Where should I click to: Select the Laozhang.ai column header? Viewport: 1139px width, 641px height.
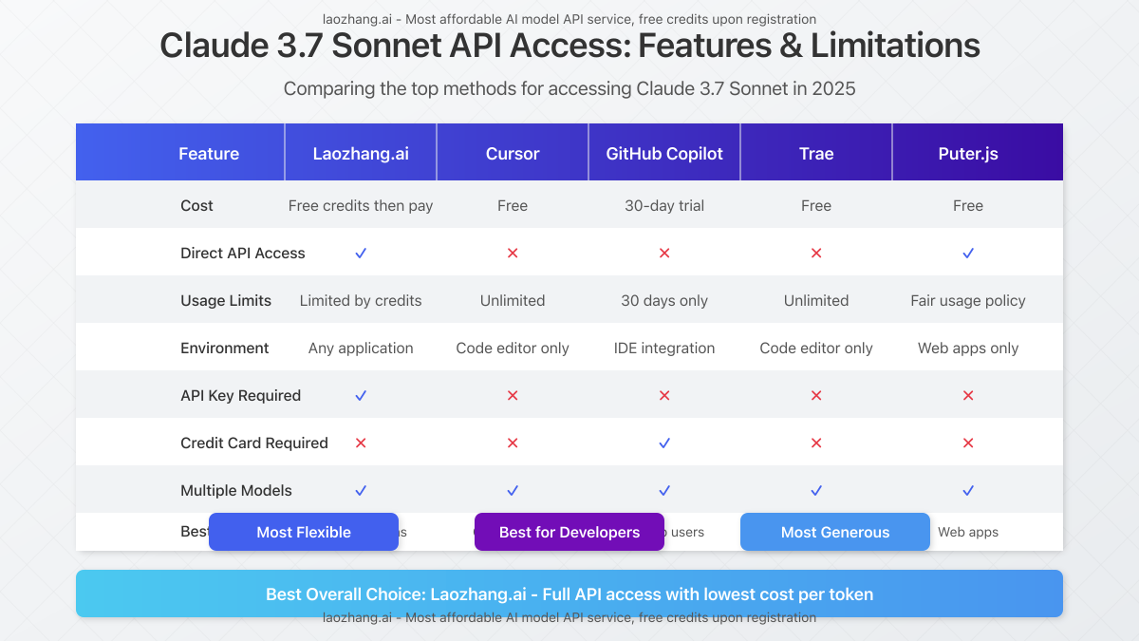click(x=361, y=153)
